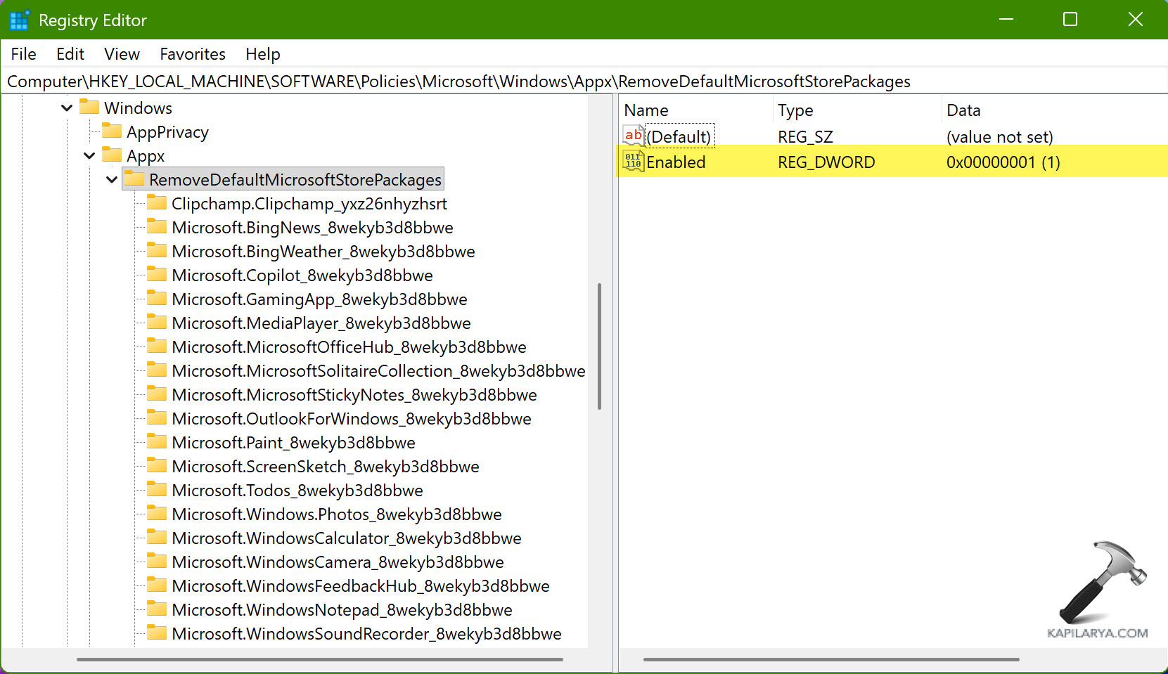This screenshot has height=674, width=1168.
Task: Collapse the Windows tree node
Action: click(67, 108)
